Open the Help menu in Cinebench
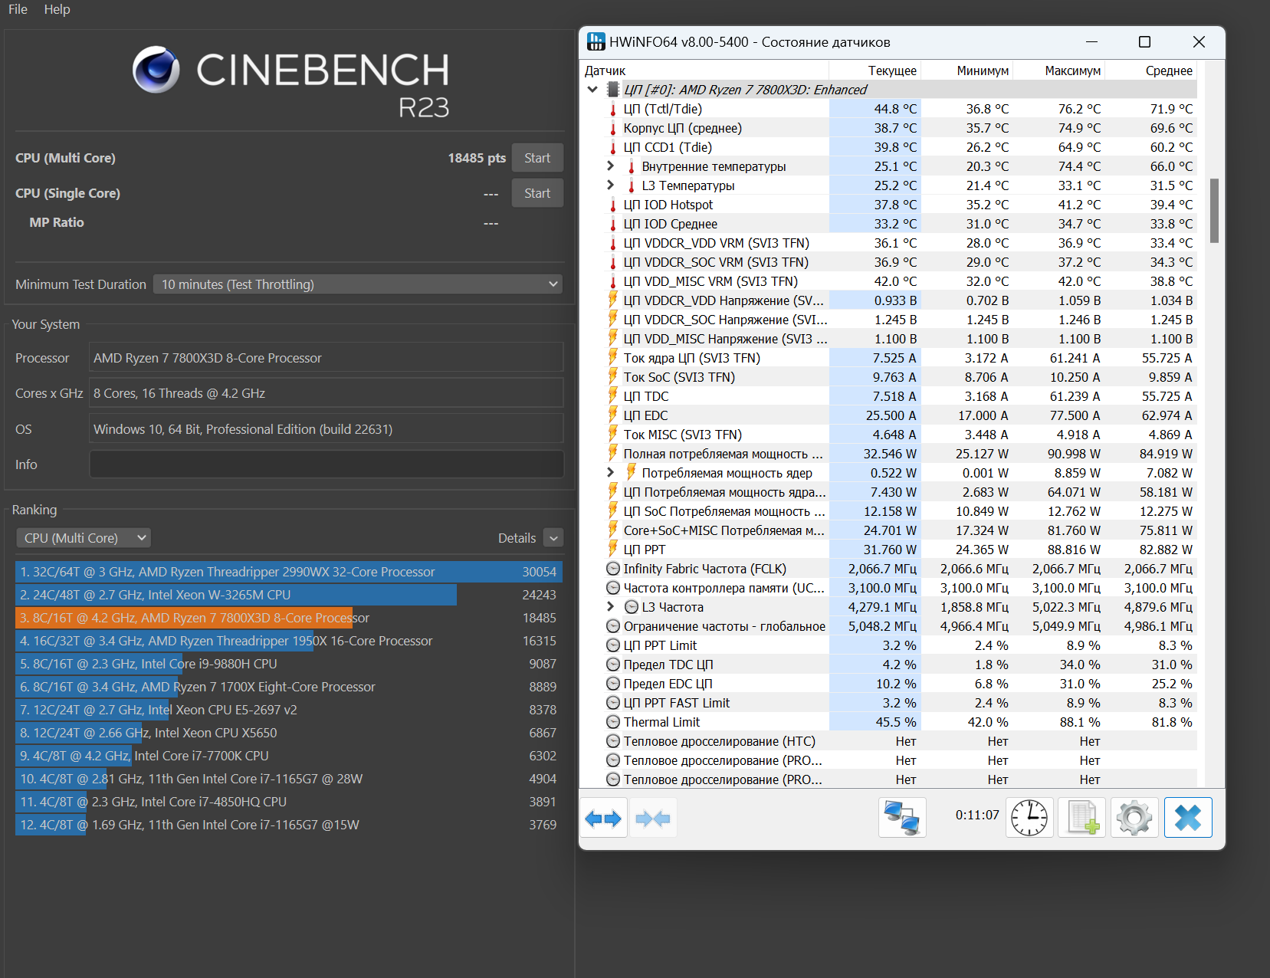Screen dimensions: 1270x978 57,9
